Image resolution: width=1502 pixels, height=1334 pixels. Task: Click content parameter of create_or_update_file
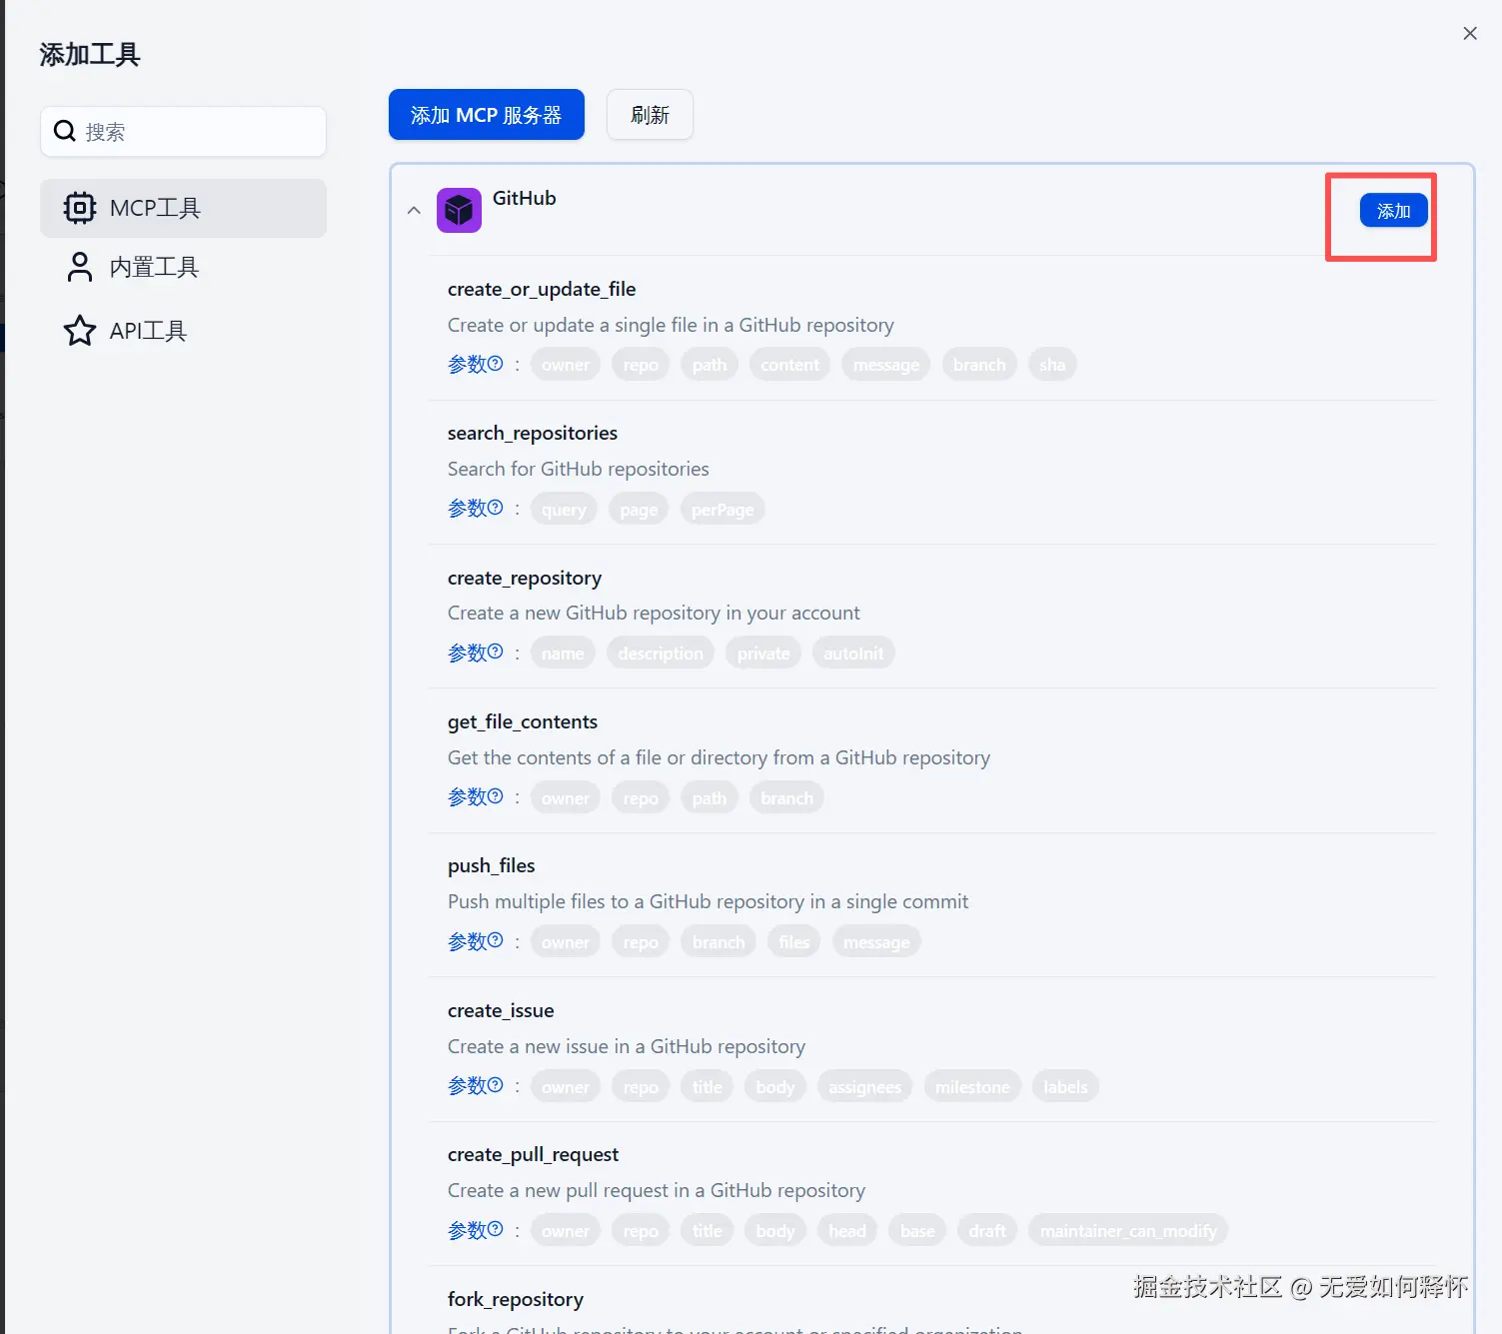click(789, 365)
